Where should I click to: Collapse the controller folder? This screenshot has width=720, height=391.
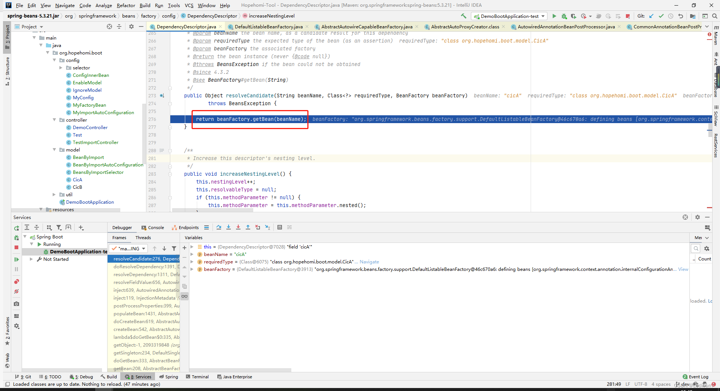click(54, 120)
